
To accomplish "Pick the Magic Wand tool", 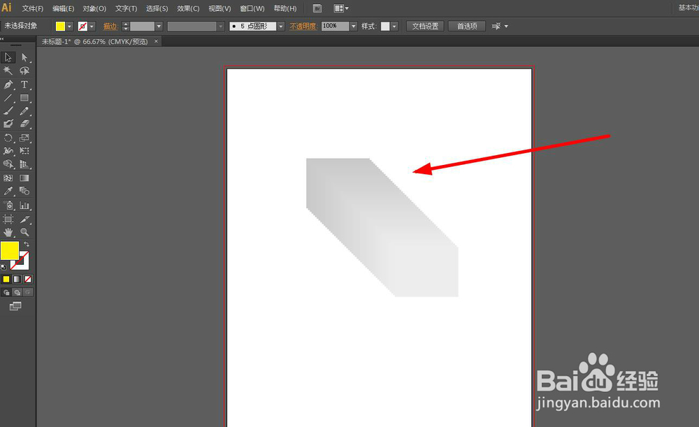I will (x=8, y=71).
